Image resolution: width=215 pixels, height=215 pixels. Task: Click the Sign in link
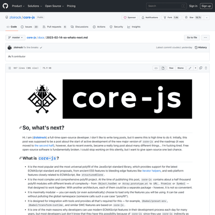tap(193, 6)
